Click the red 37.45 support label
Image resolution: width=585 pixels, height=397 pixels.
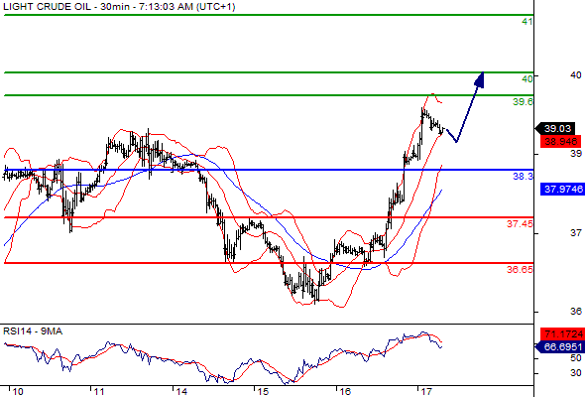[520, 223]
